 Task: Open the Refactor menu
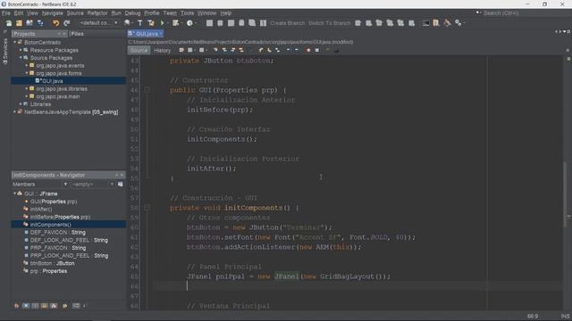click(x=97, y=13)
